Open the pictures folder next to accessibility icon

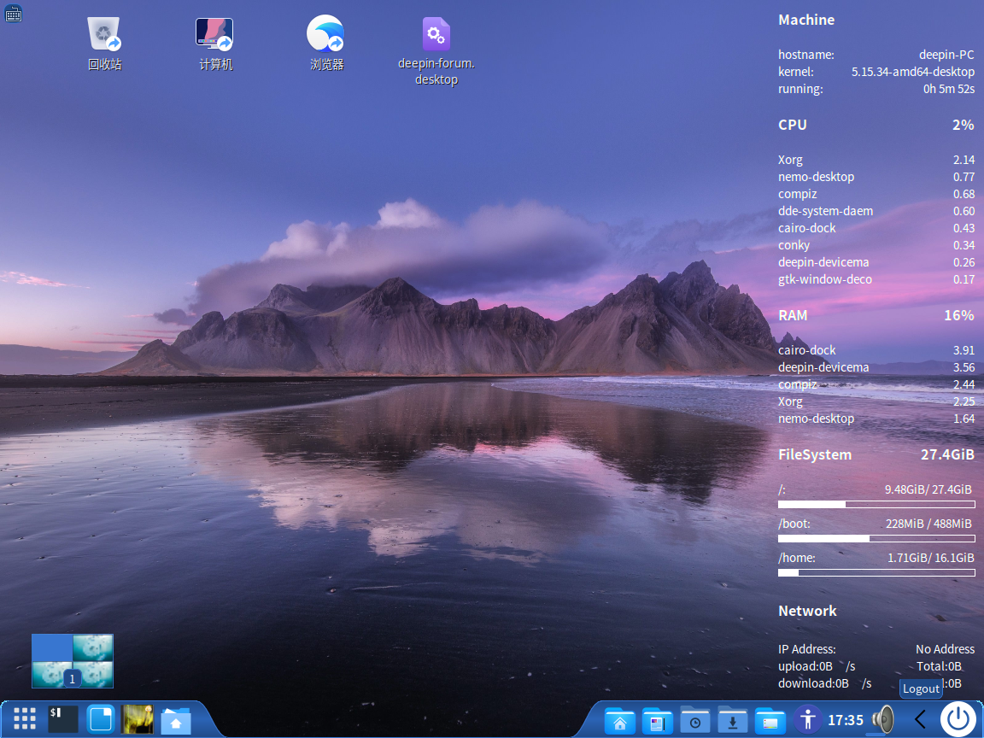tap(770, 720)
